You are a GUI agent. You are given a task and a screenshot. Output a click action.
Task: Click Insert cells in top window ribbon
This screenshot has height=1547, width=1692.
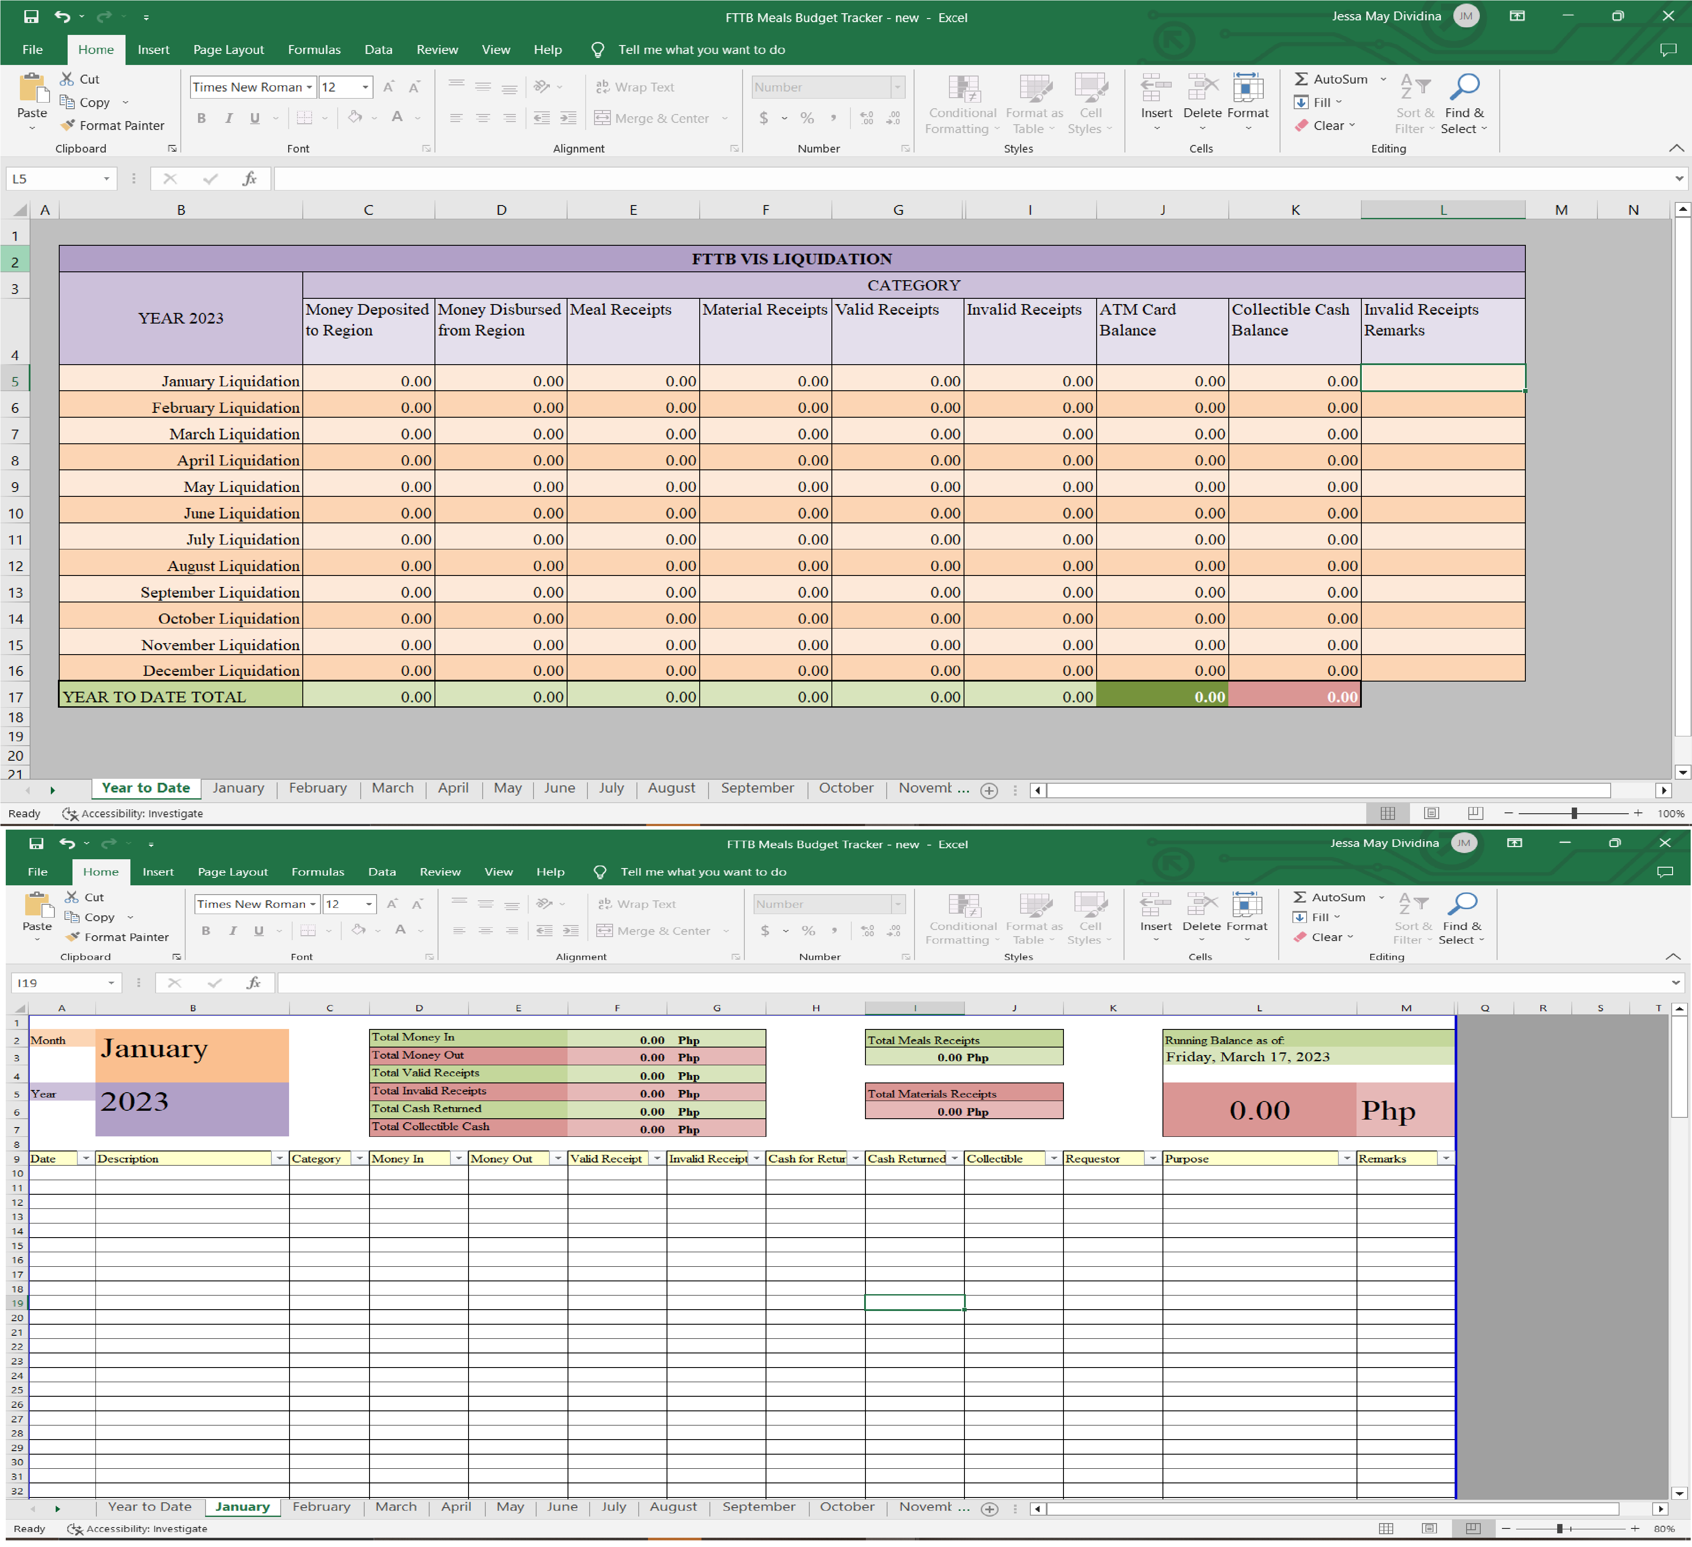point(1156,102)
